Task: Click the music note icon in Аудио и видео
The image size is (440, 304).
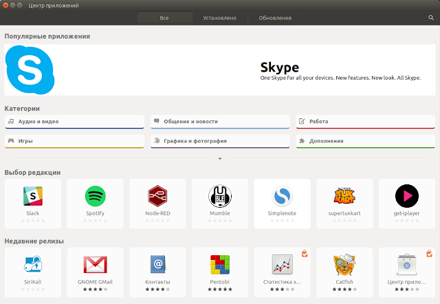Action: pyautogui.click(x=11, y=121)
